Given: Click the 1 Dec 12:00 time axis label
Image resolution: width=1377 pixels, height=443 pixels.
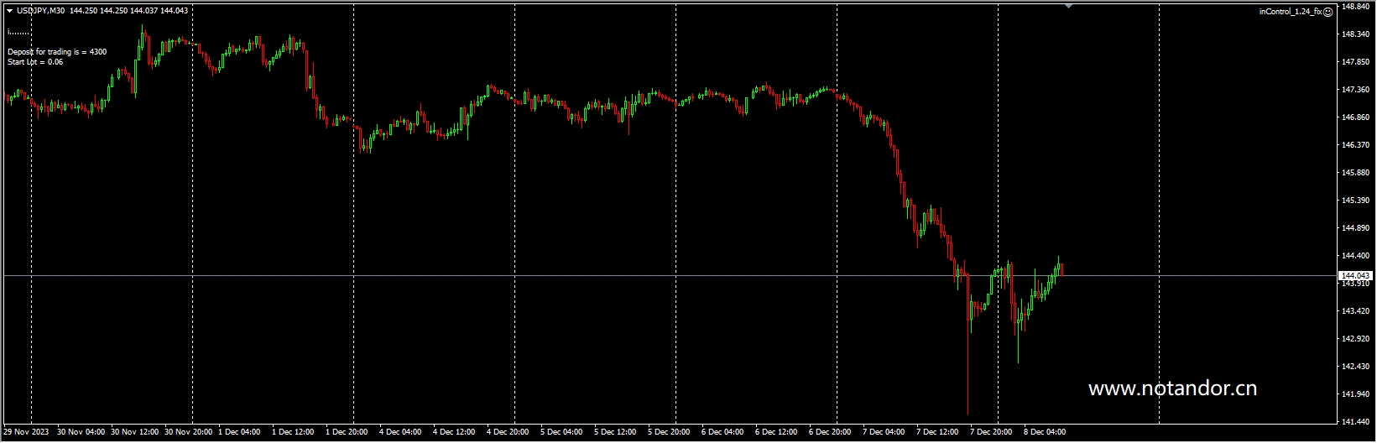Looking at the screenshot, I should (293, 432).
